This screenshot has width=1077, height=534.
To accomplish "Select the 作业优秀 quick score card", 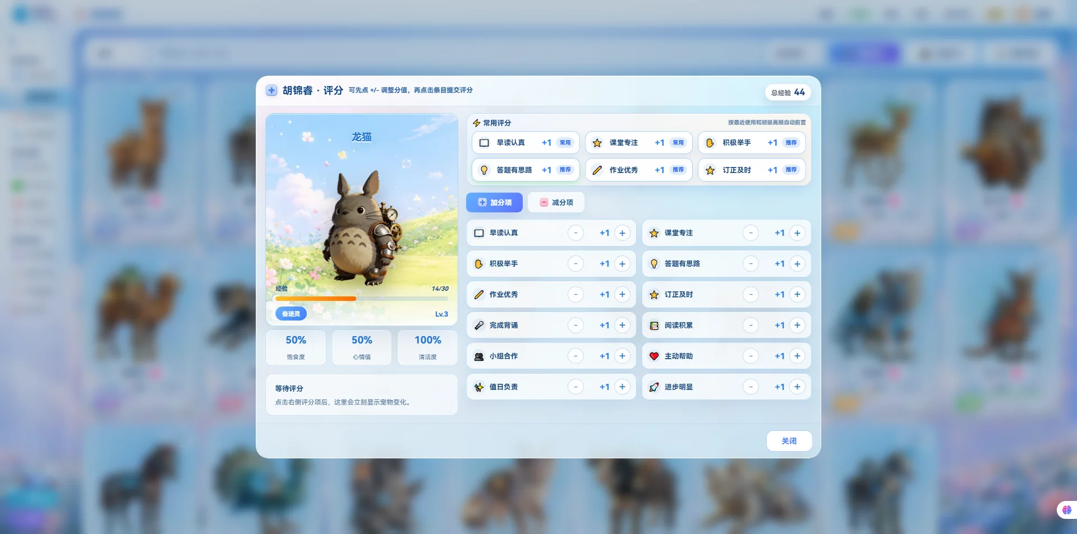I will tap(639, 170).
